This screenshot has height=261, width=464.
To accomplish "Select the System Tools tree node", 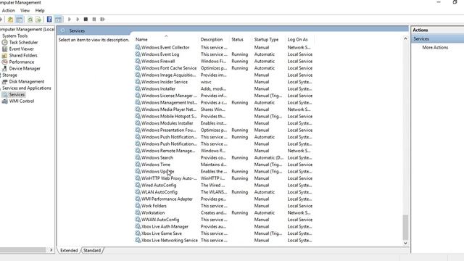I will [x=14, y=36].
